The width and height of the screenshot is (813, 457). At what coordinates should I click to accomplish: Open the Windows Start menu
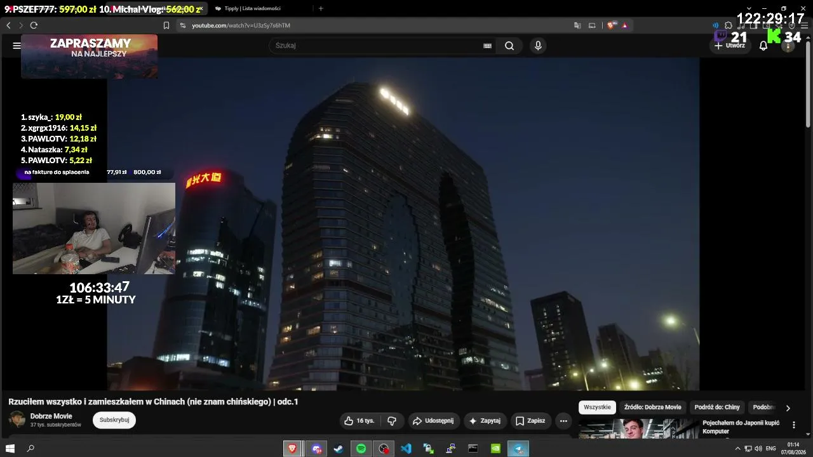tap(10, 448)
